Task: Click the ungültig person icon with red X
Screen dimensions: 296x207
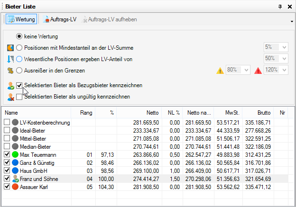Action: pyautogui.click(x=11, y=97)
